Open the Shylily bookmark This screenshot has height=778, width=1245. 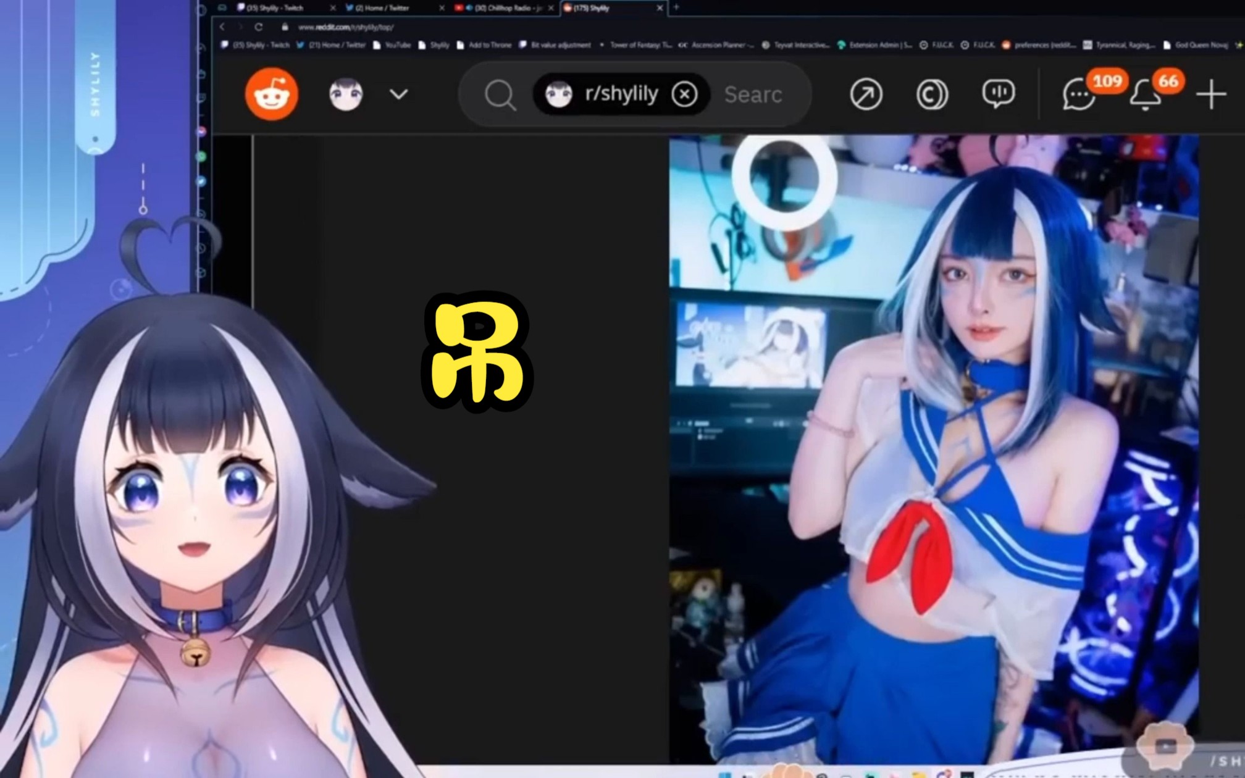pos(434,45)
